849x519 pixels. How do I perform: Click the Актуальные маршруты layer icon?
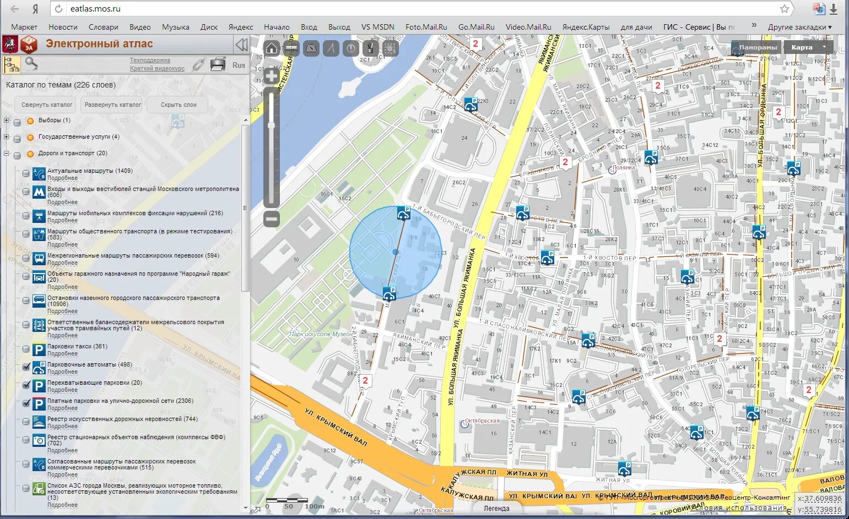coord(39,174)
